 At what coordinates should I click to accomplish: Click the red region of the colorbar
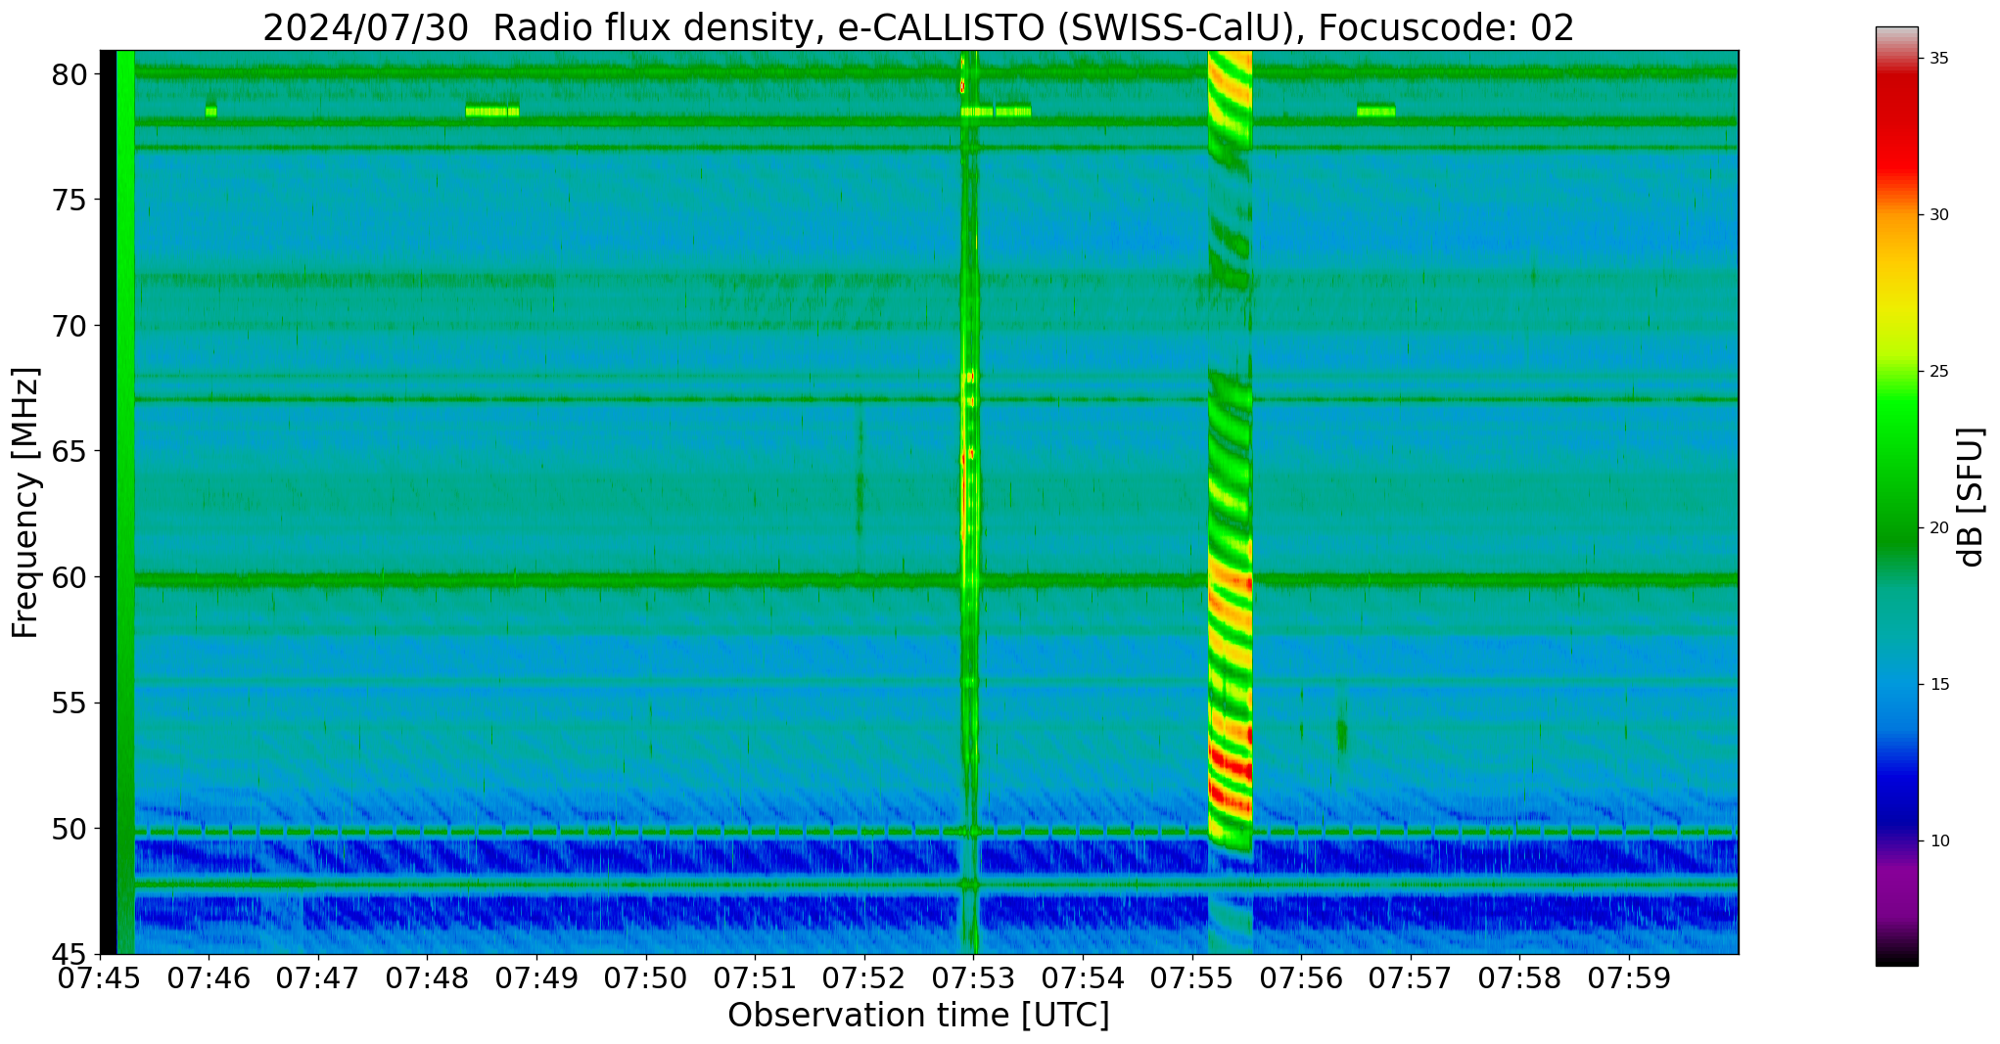point(1896,127)
